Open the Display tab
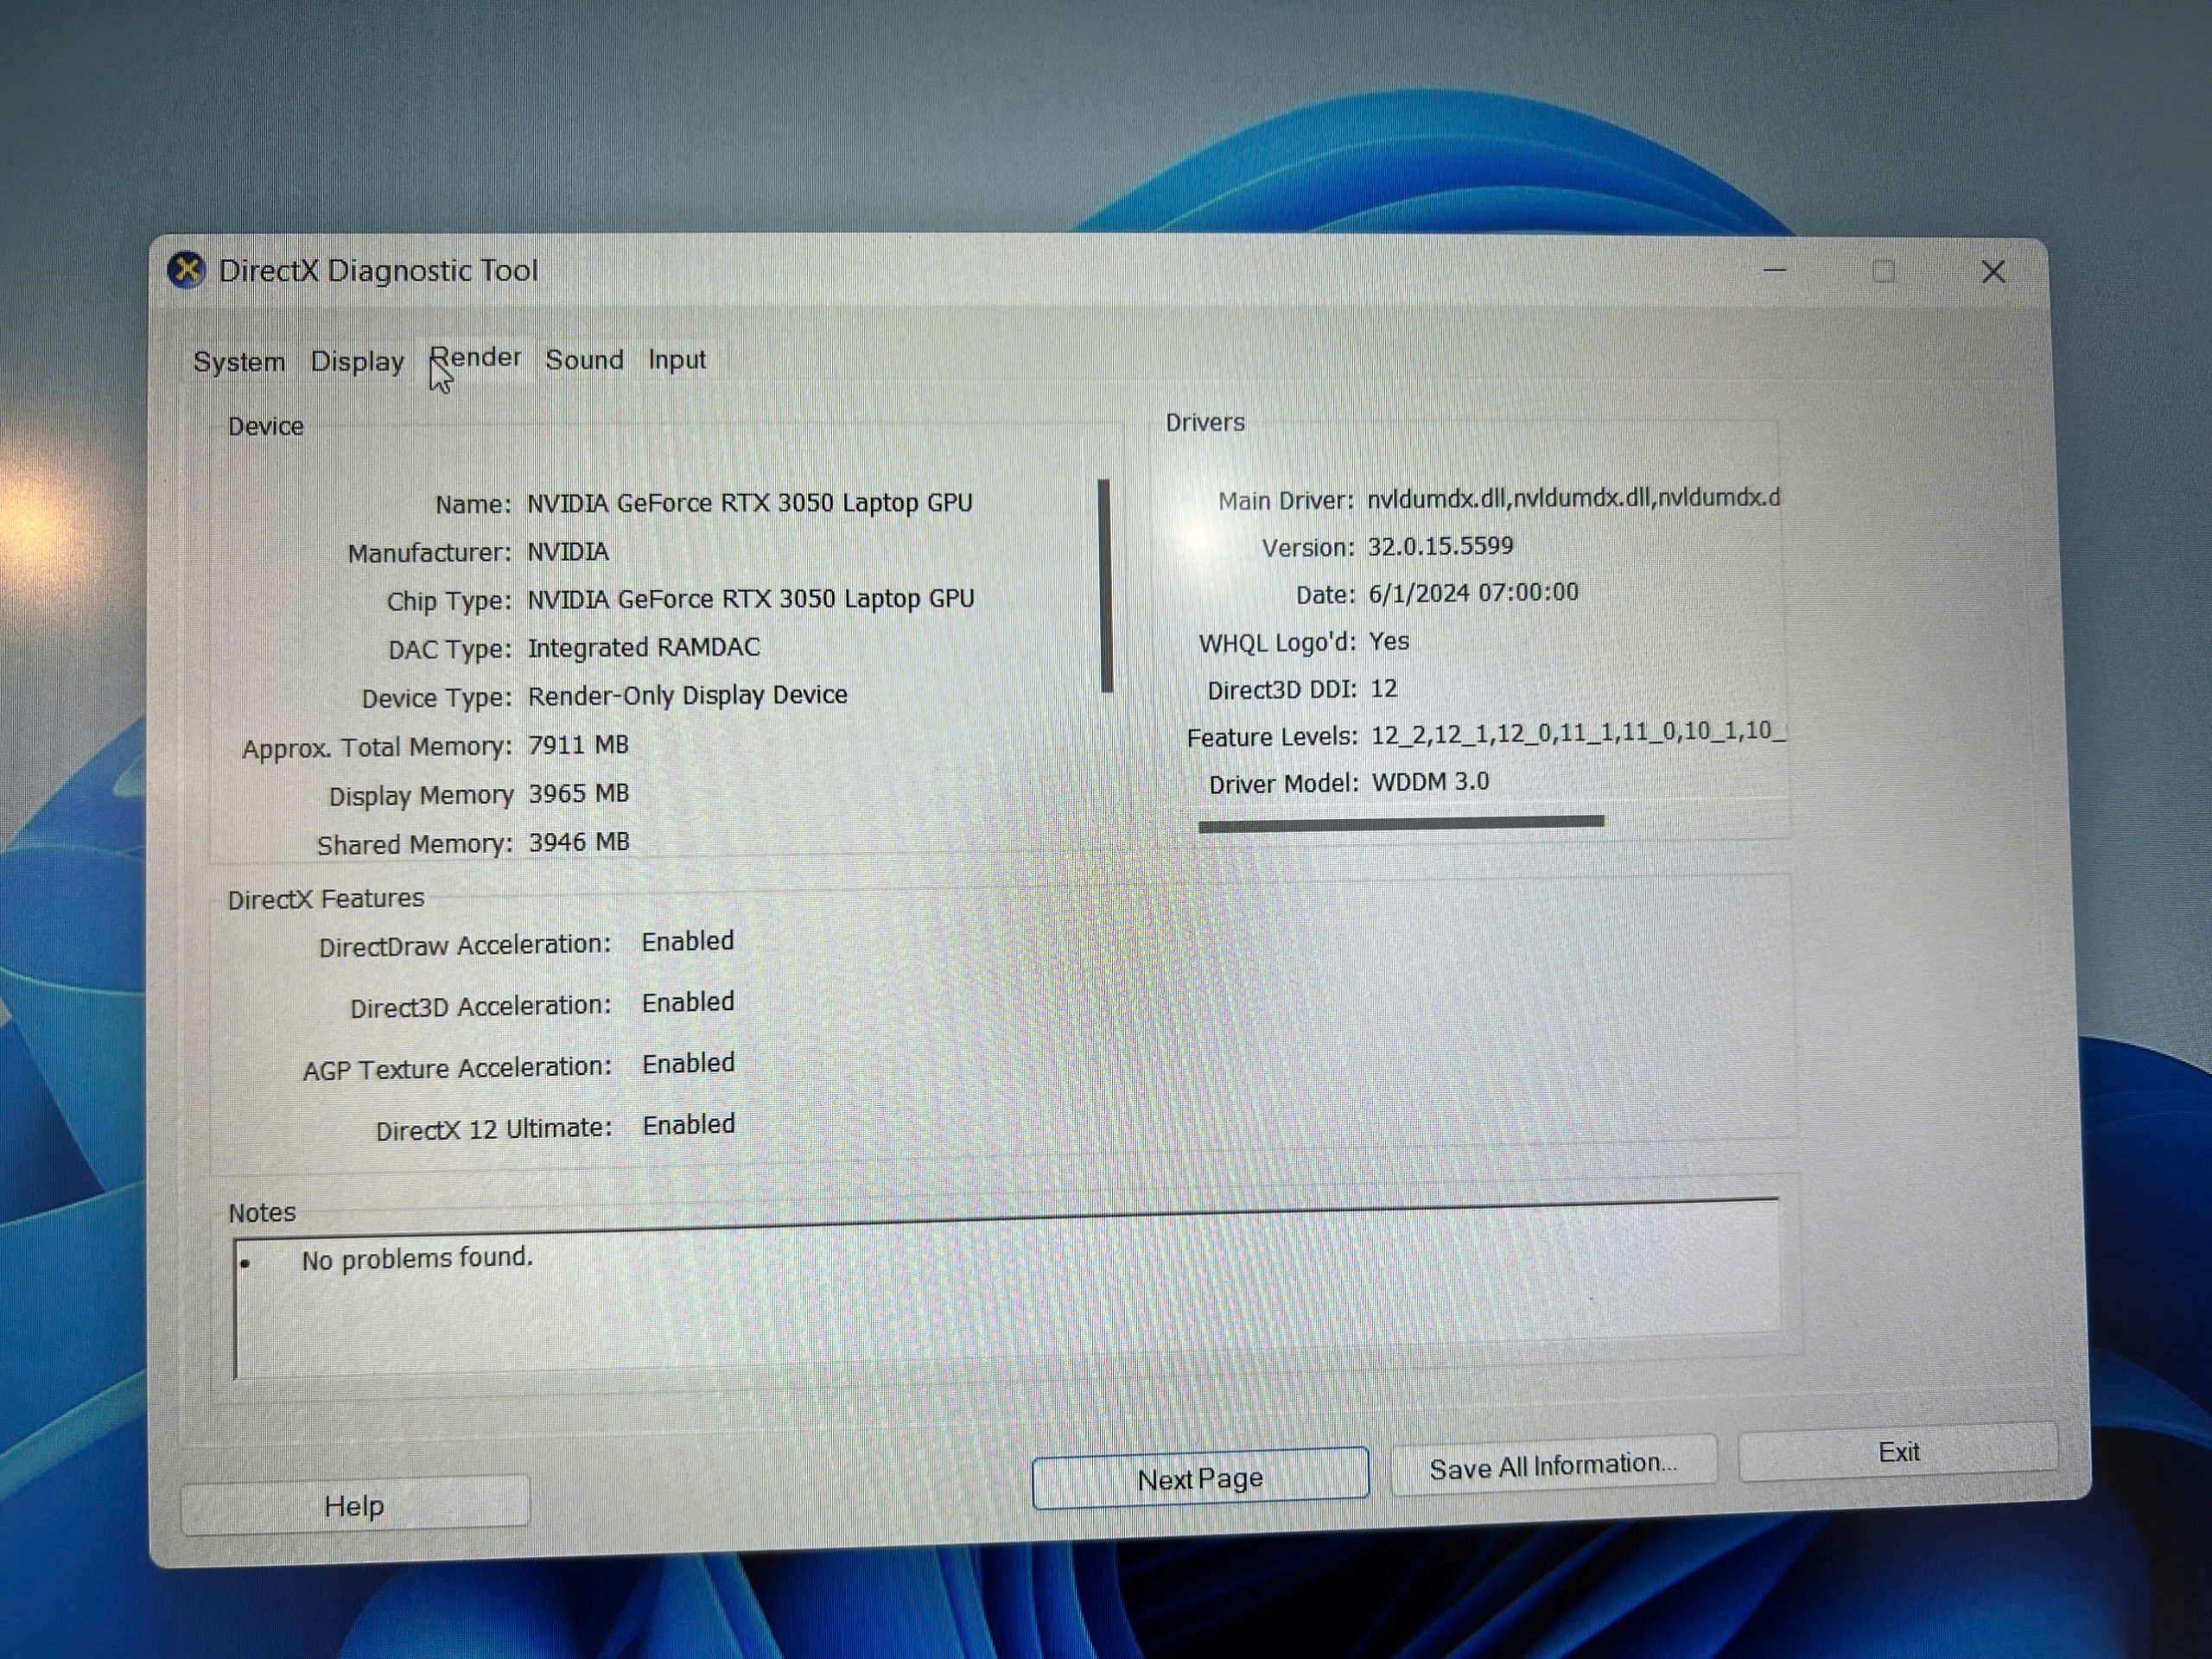This screenshot has width=2212, height=1659. point(357,361)
